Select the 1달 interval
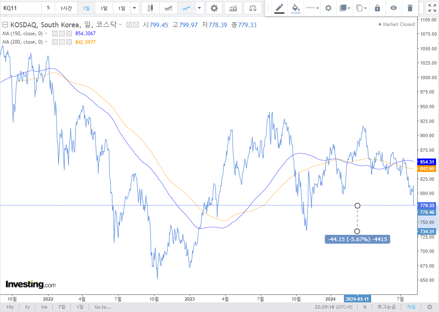 [104, 8]
